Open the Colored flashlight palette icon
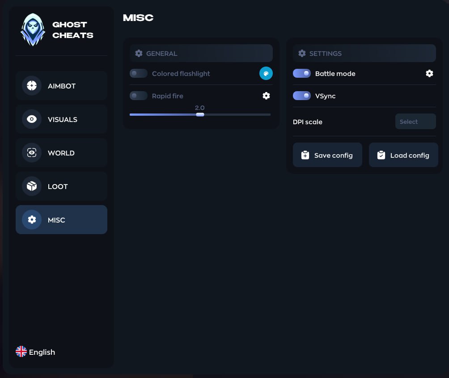The width and height of the screenshot is (449, 378). click(266, 74)
